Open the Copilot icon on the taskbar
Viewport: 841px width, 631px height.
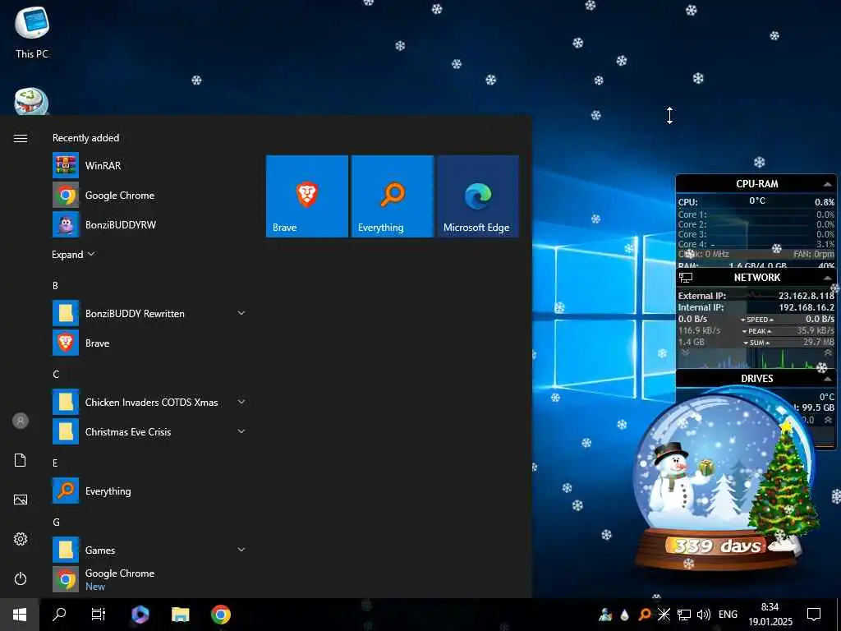click(x=140, y=615)
